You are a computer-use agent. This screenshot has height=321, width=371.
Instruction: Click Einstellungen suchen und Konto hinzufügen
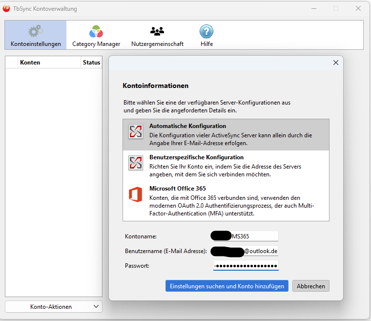[x=227, y=286]
